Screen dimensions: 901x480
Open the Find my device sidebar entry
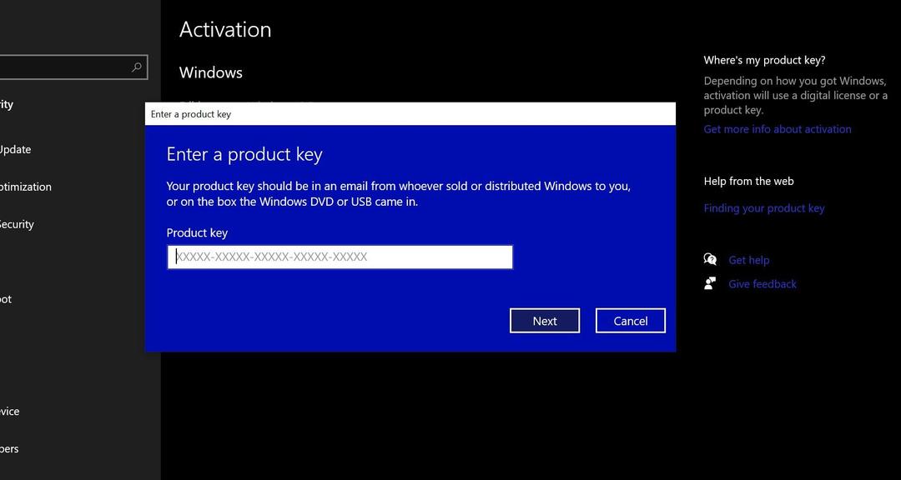[10, 412]
